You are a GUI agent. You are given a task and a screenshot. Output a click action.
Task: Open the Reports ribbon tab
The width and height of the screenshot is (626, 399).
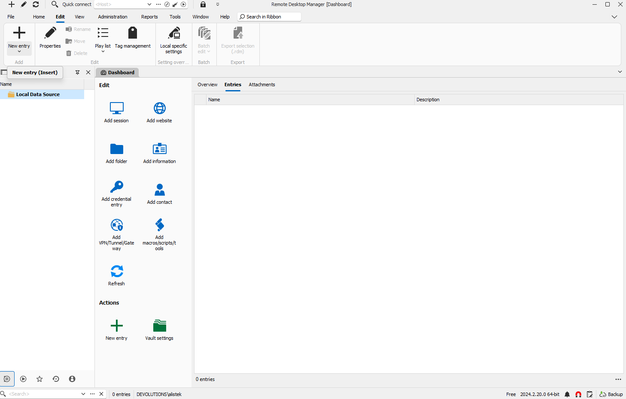149,17
